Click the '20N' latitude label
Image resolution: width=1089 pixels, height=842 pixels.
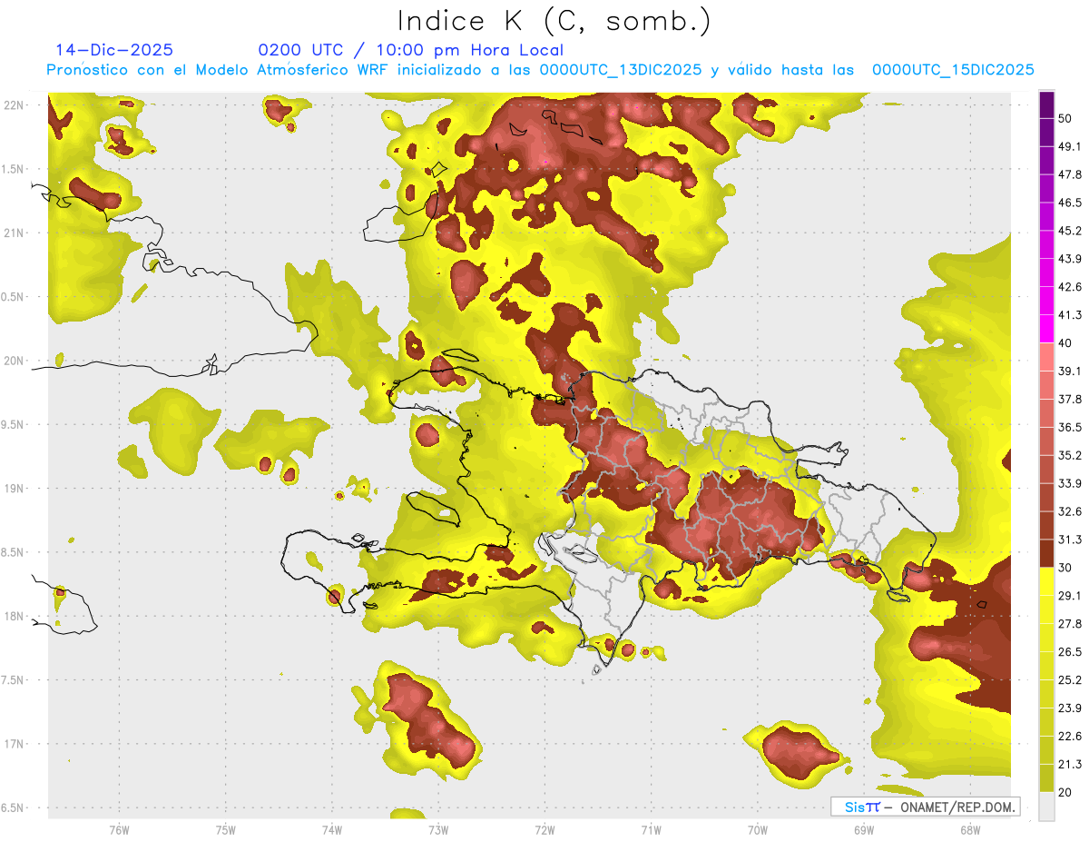[15, 361]
